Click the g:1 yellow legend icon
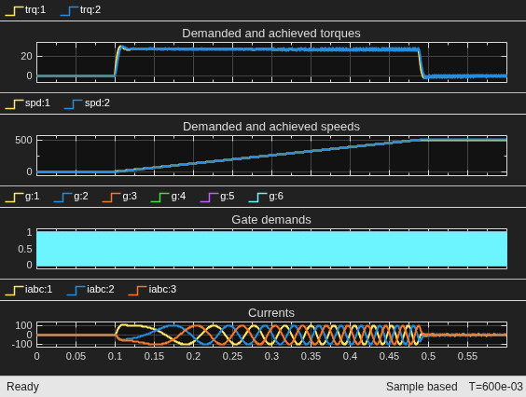 [14, 197]
